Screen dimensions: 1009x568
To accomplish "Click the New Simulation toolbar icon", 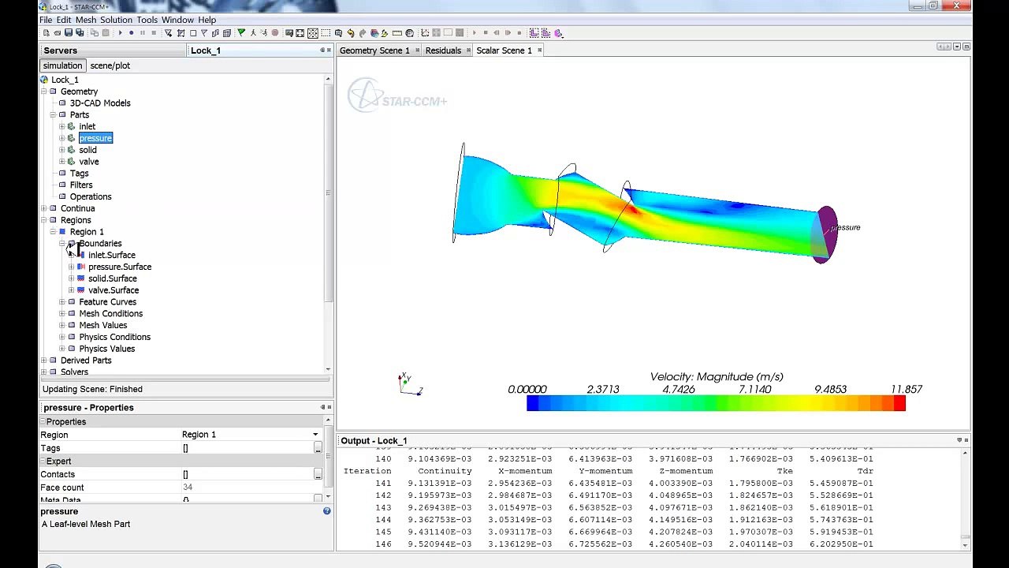I will point(47,33).
